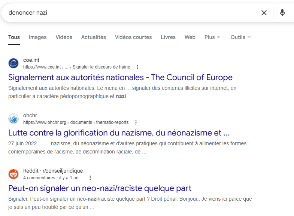Click the OHCHR site favicon
Screen dimensions: 294x216
point(13,119)
